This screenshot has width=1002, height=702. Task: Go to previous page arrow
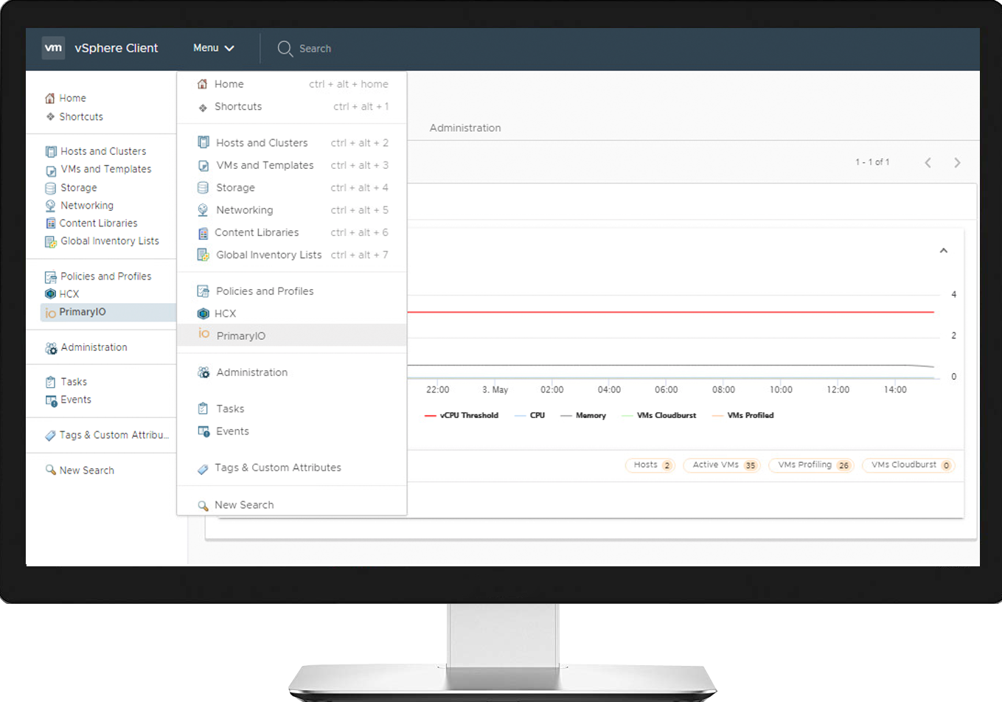point(928,163)
